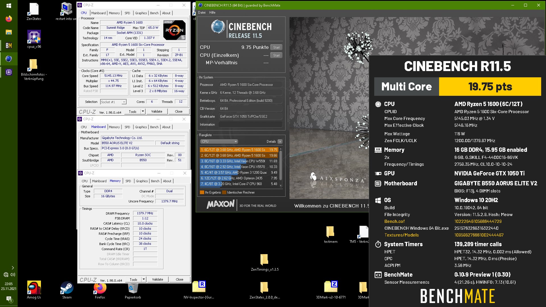Select SPD tab in the CPU-Z Mainboard window
Image resolution: width=546 pixels, height=307 pixels.
pyautogui.click(x=127, y=127)
